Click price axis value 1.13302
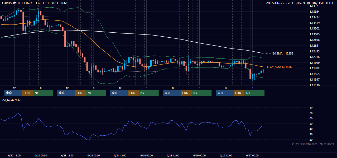This screenshot has height=158, width=337. [x=315, y=28]
